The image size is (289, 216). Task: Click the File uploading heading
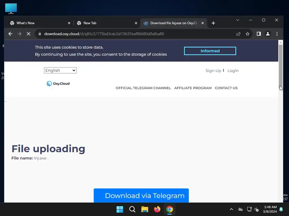click(48, 148)
